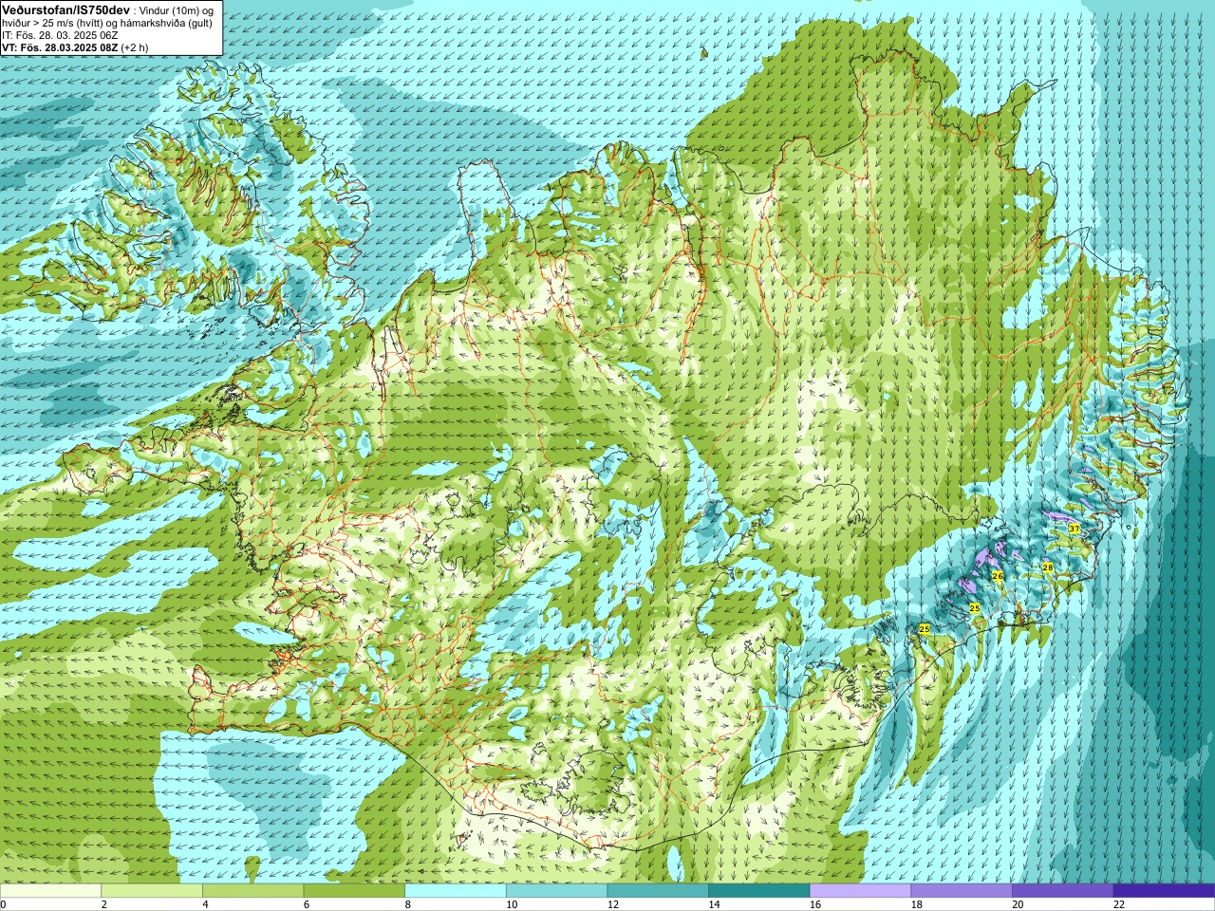Click the legend tick label 0
Viewport: 1215px width, 911px height.
pos(4,904)
